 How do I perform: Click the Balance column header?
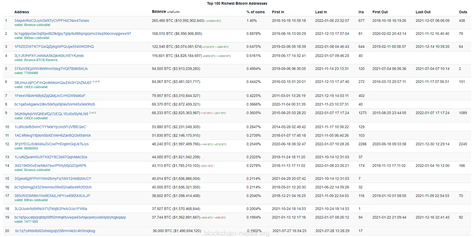coord(159,12)
